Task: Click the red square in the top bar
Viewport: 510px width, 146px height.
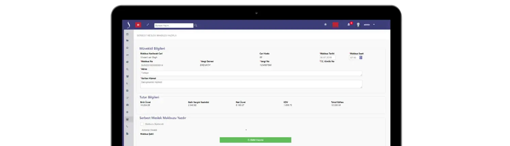Action: 335,25
